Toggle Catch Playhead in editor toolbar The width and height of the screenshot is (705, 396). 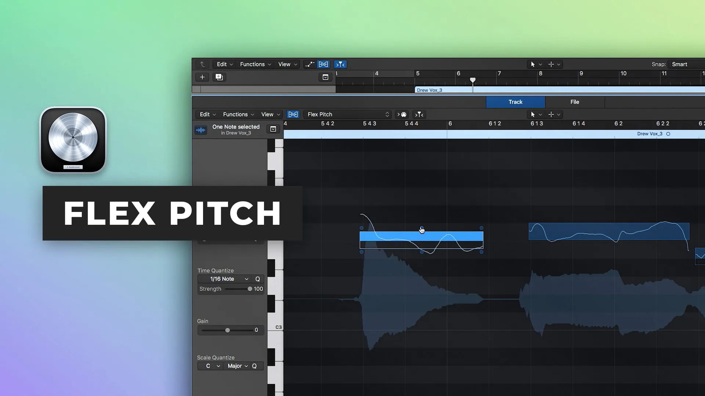click(x=419, y=115)
